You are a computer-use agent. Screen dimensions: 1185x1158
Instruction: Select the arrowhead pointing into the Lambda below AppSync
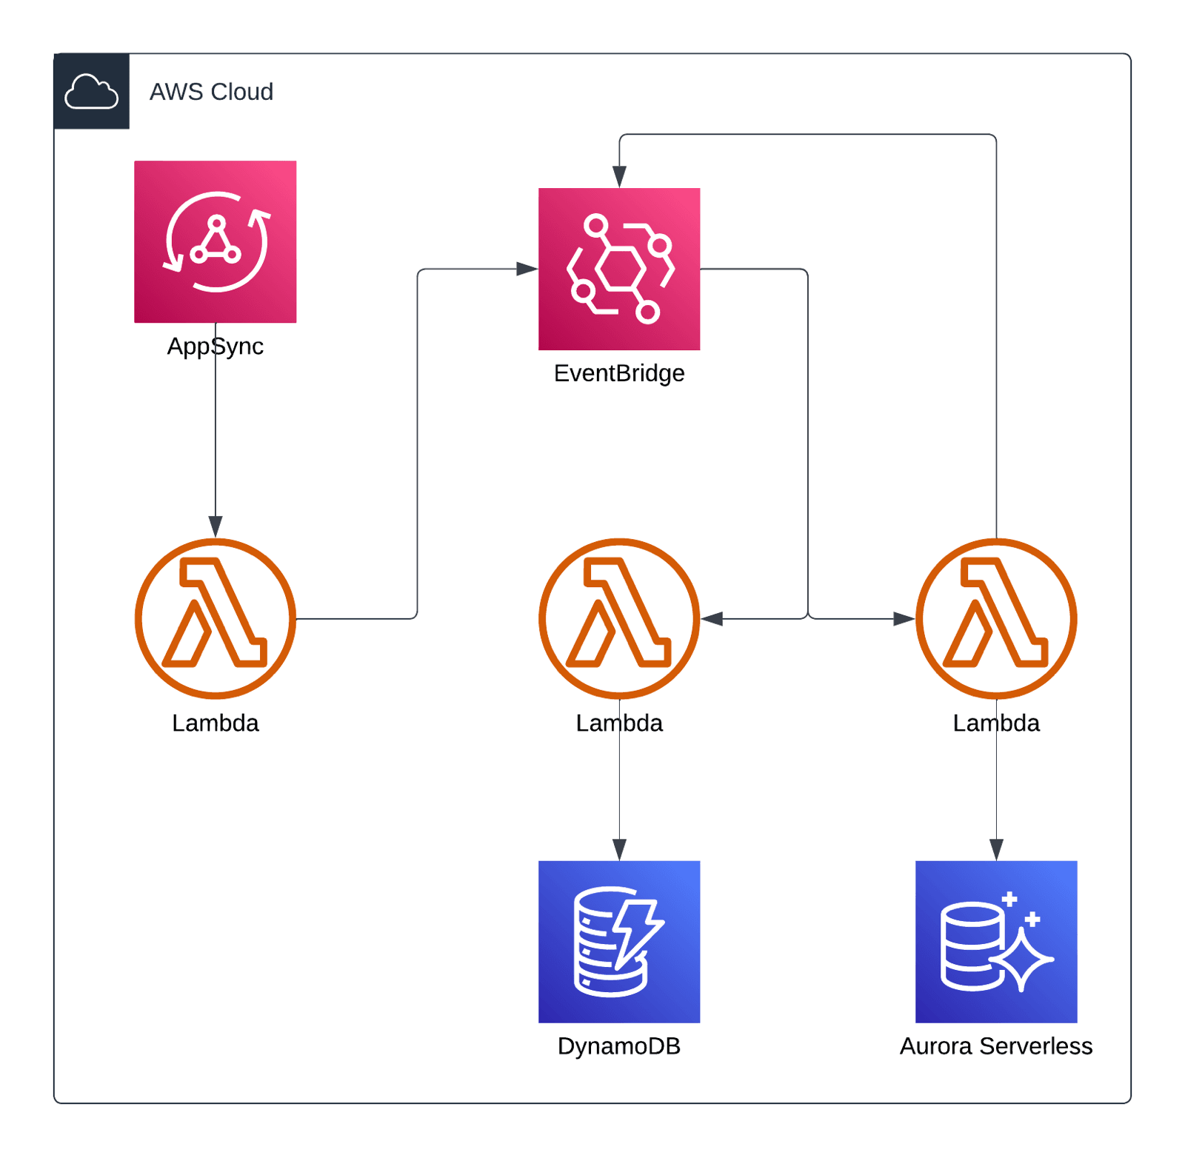[x=216, y=527]
